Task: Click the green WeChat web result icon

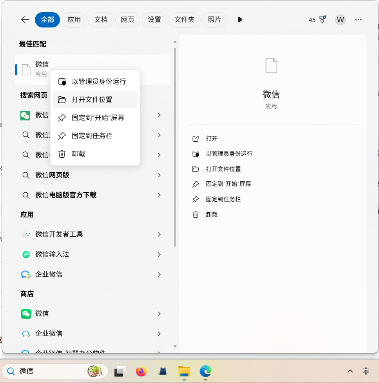Action: (25, 115)
